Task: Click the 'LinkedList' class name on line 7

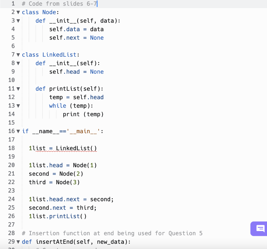Action: coord(59,55)
